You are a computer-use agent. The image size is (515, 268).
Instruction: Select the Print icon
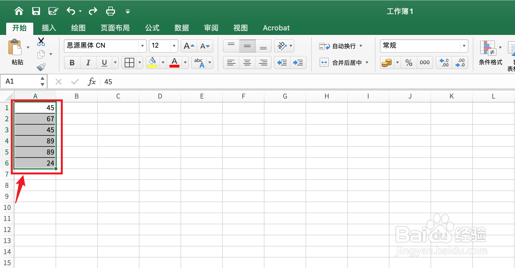click(x=110, y=11)
